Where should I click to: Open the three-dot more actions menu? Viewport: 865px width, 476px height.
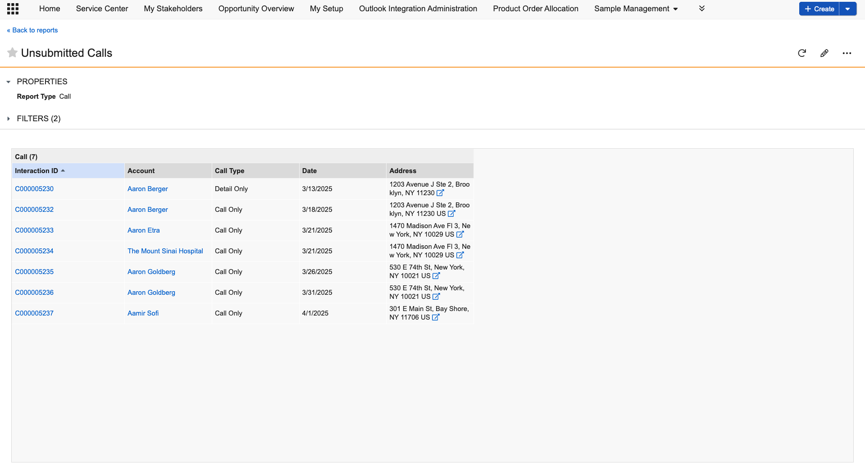click(847, 53)
